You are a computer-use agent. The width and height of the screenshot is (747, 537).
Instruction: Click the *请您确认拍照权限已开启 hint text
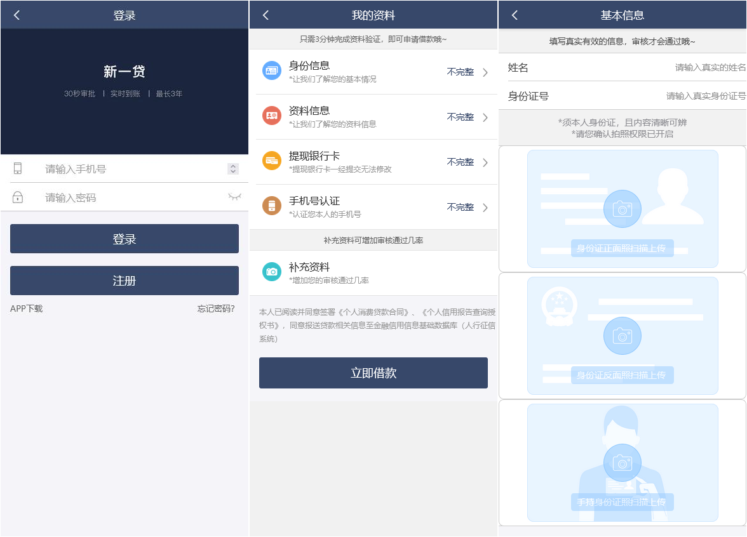(622, 135)
